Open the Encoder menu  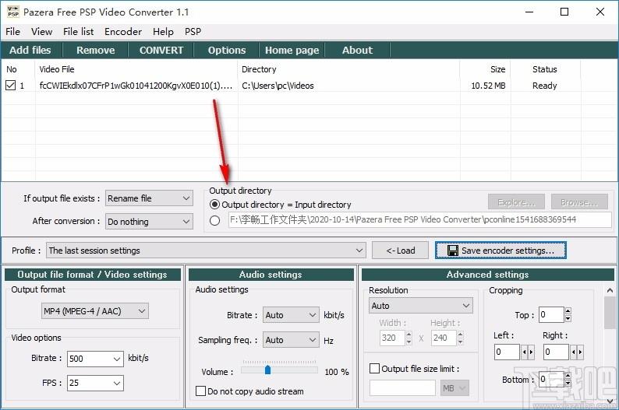click(x=122, y=31)
